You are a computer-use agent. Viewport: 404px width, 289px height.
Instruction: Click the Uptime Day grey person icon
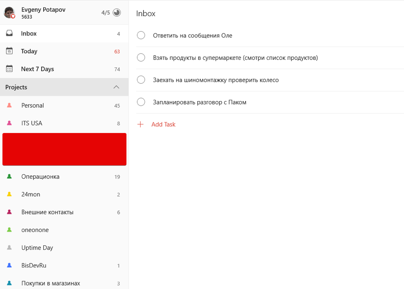9,247
